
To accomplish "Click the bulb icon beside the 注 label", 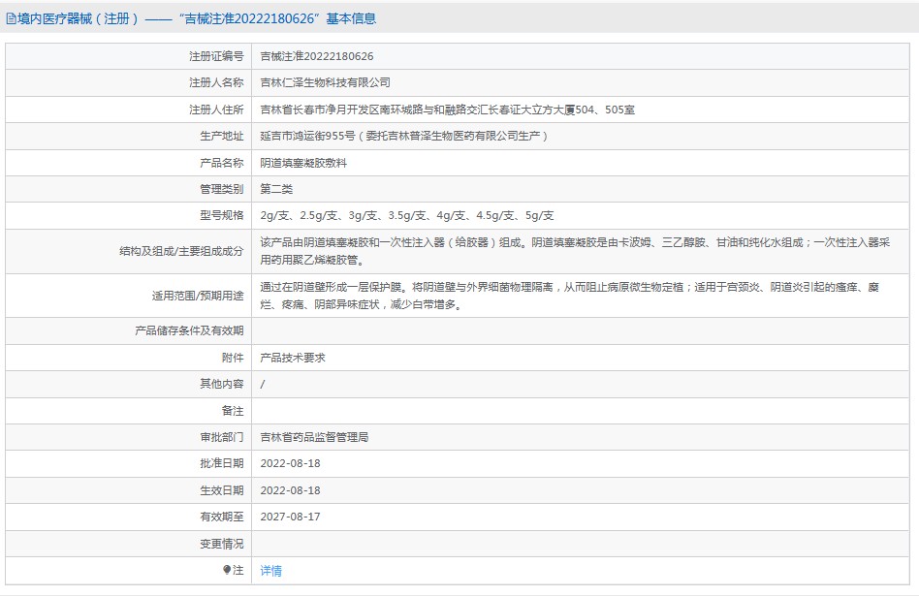I will pyautogui.click(x=227, y=571).
